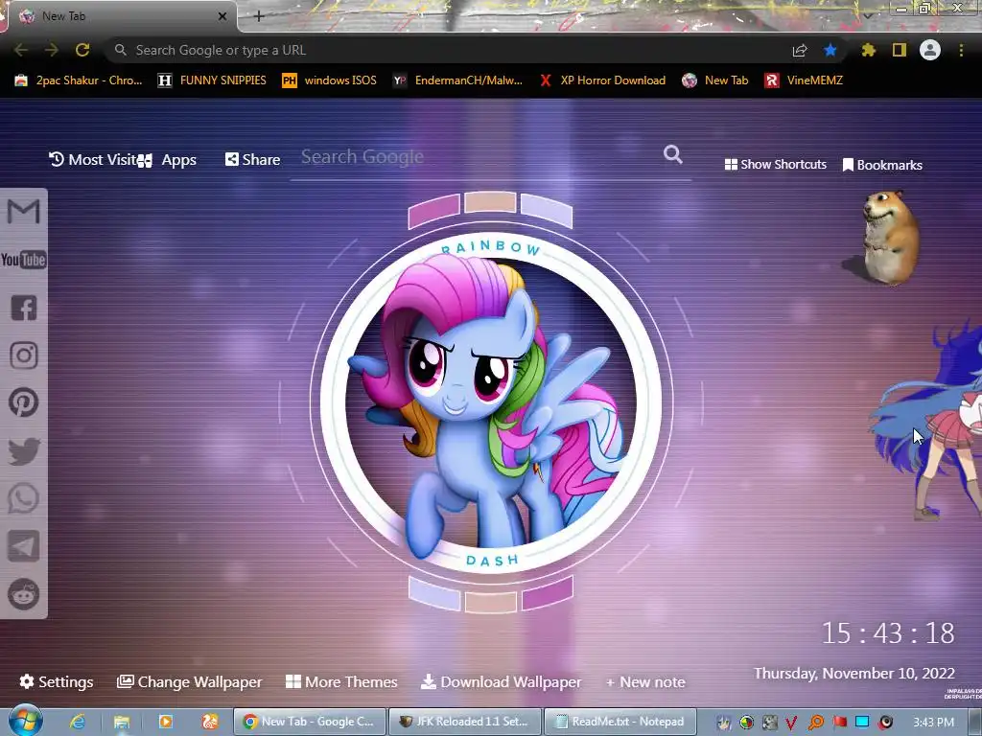The image size is (982, 736).
Task: Open windows ISOS bookmark
Action: (330, 80)
